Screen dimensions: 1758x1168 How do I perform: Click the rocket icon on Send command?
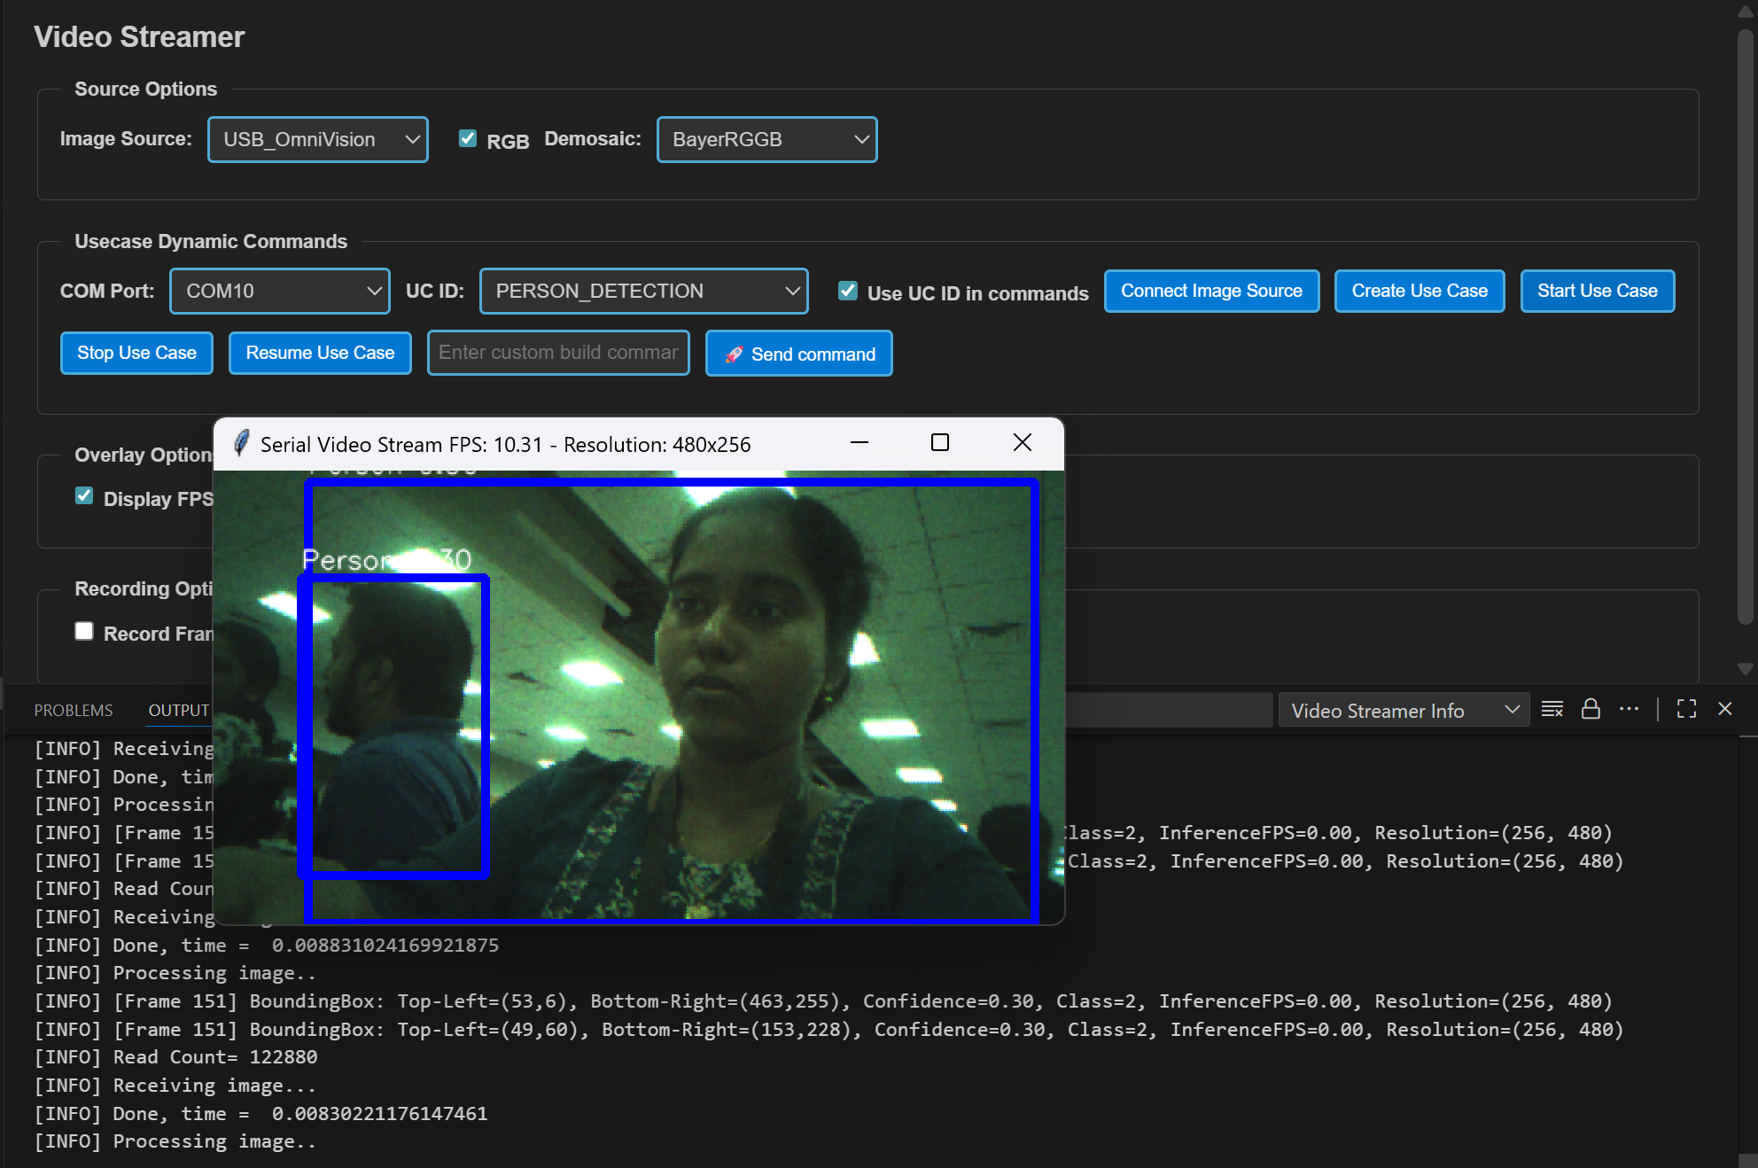[x=735, y=354]
